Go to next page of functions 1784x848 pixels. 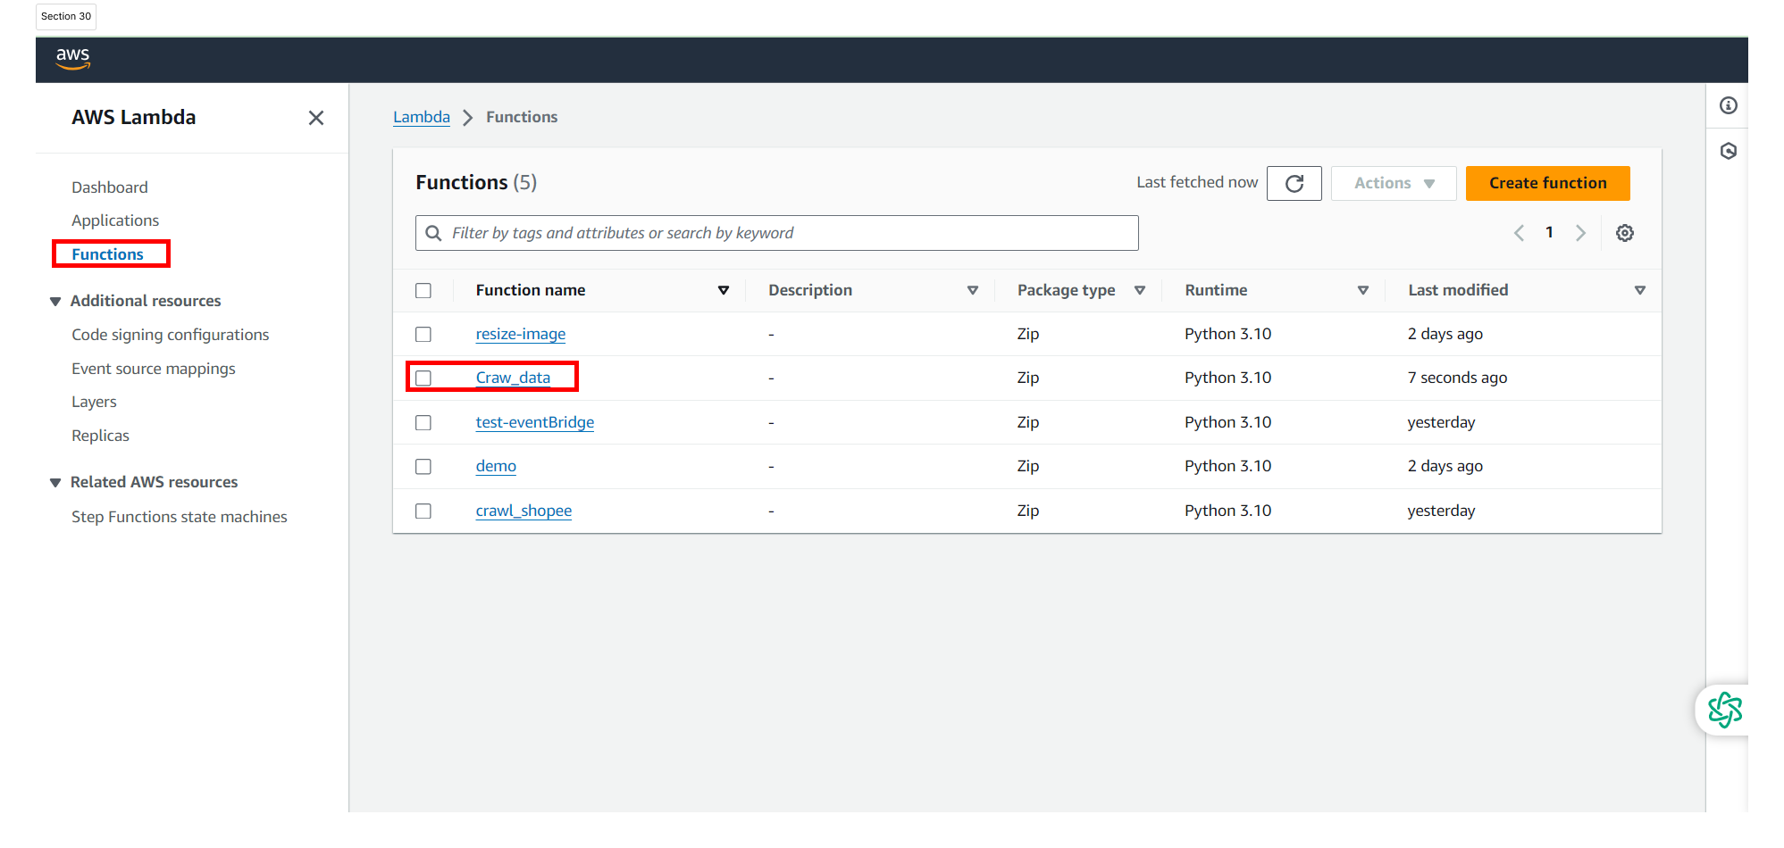tap(1580, 233)
